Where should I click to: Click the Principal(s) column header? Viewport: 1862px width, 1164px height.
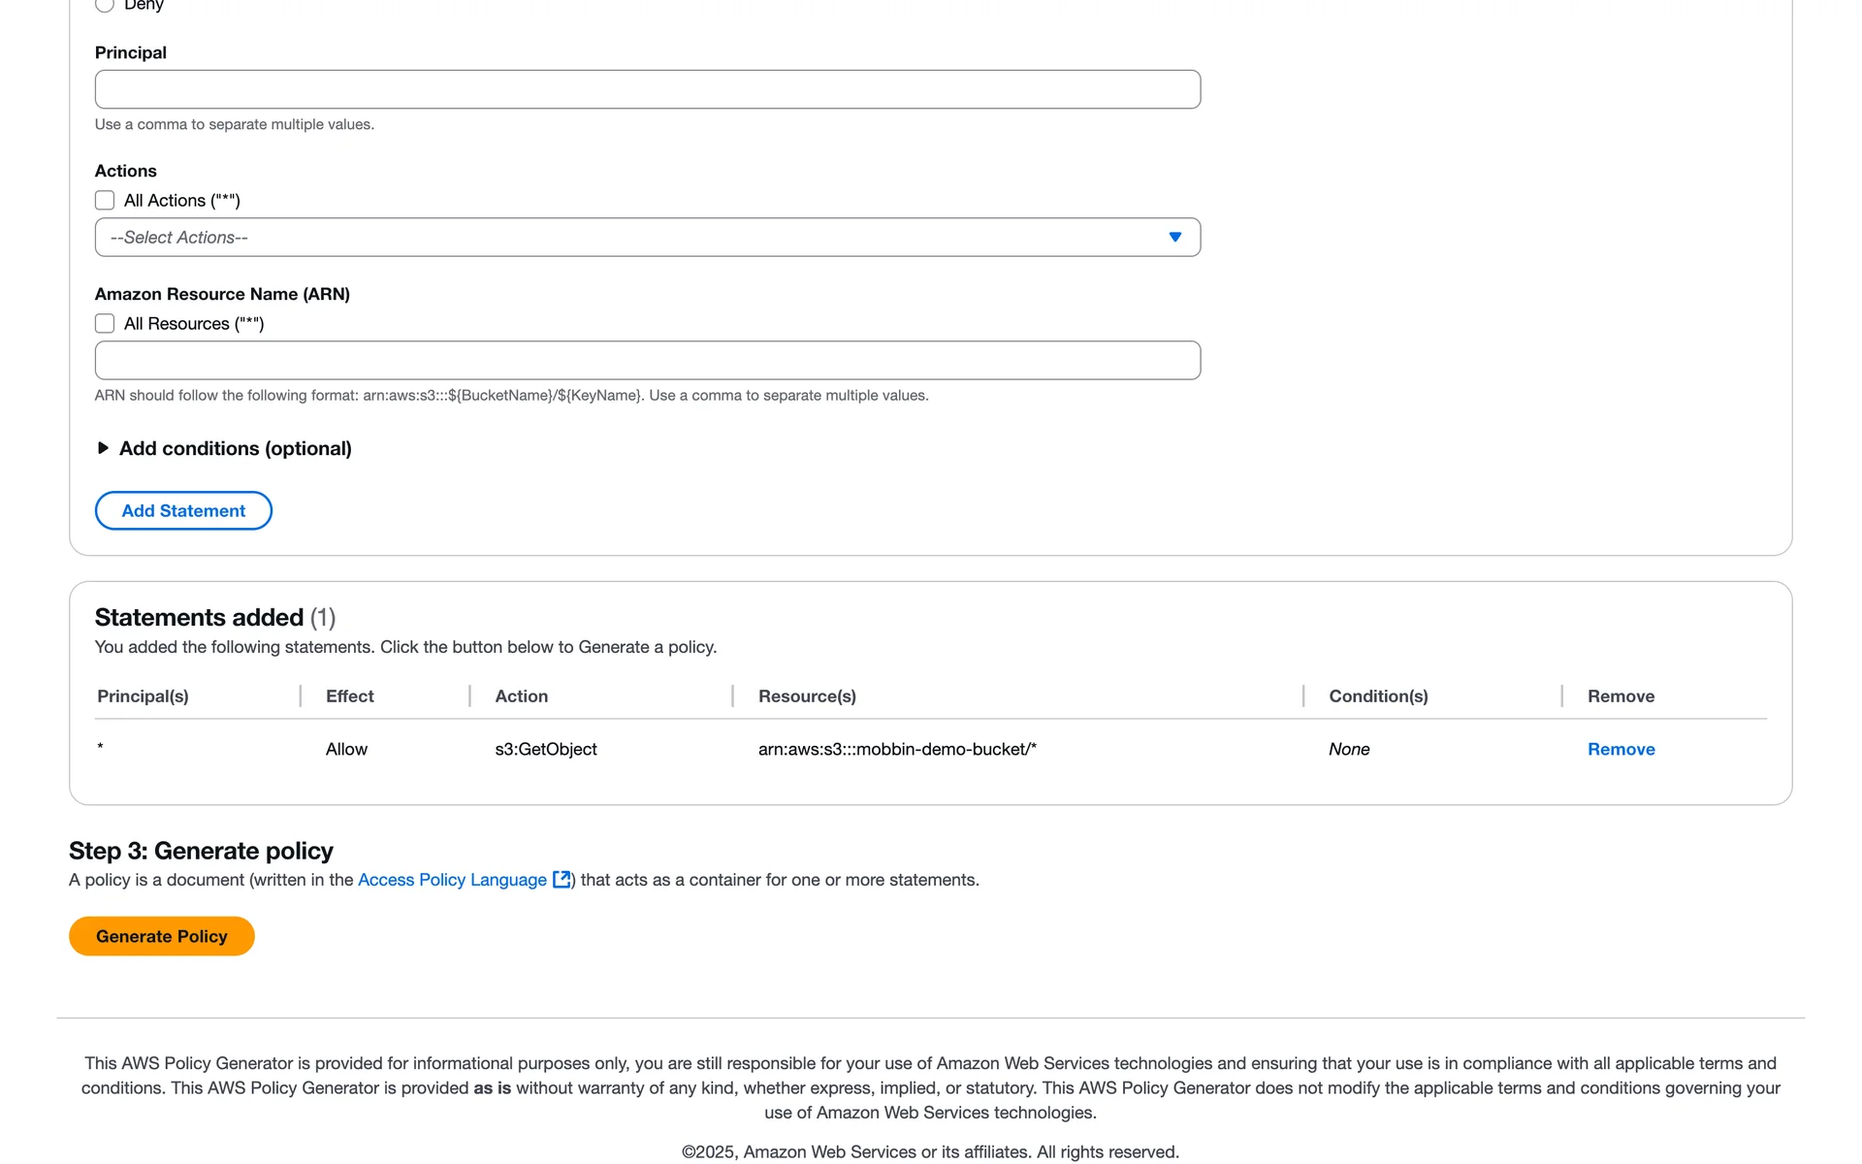143,696
